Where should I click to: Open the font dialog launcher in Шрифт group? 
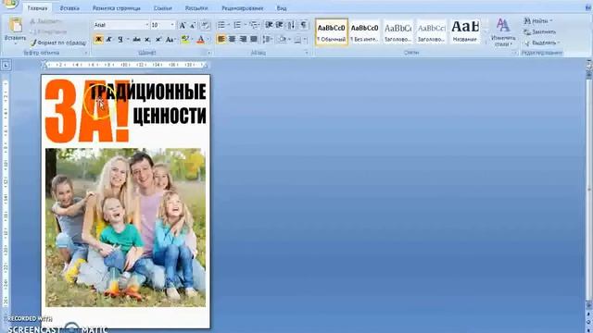(209, 53)
